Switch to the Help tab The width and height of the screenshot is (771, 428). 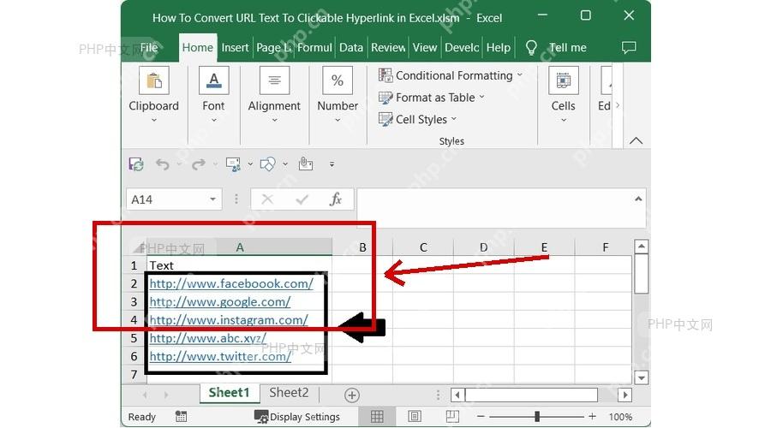tap(498, 48)
